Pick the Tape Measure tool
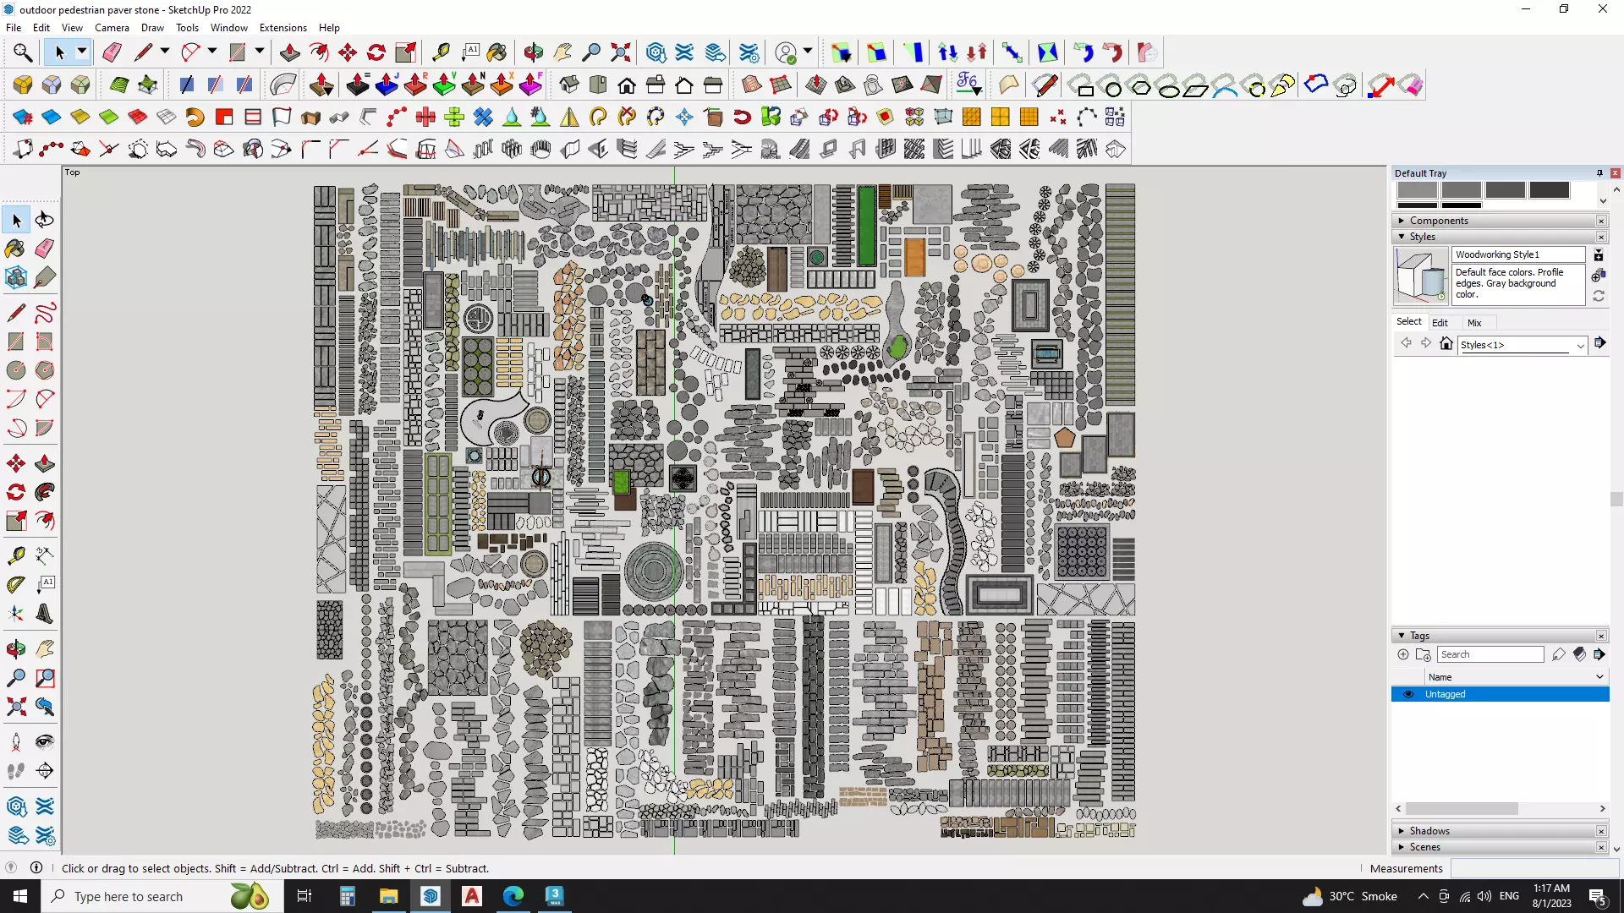Image resolution: width=1624 pixels, height=913 pixels. tap(15, 555)
